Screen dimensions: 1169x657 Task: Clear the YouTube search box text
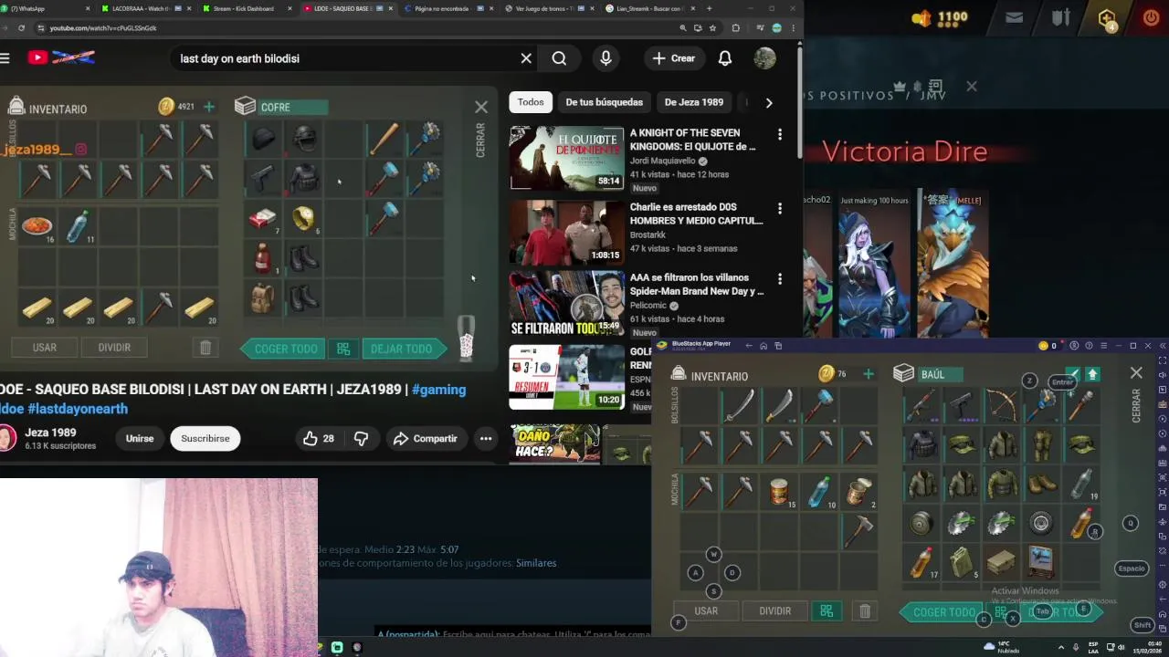(526, 58)
